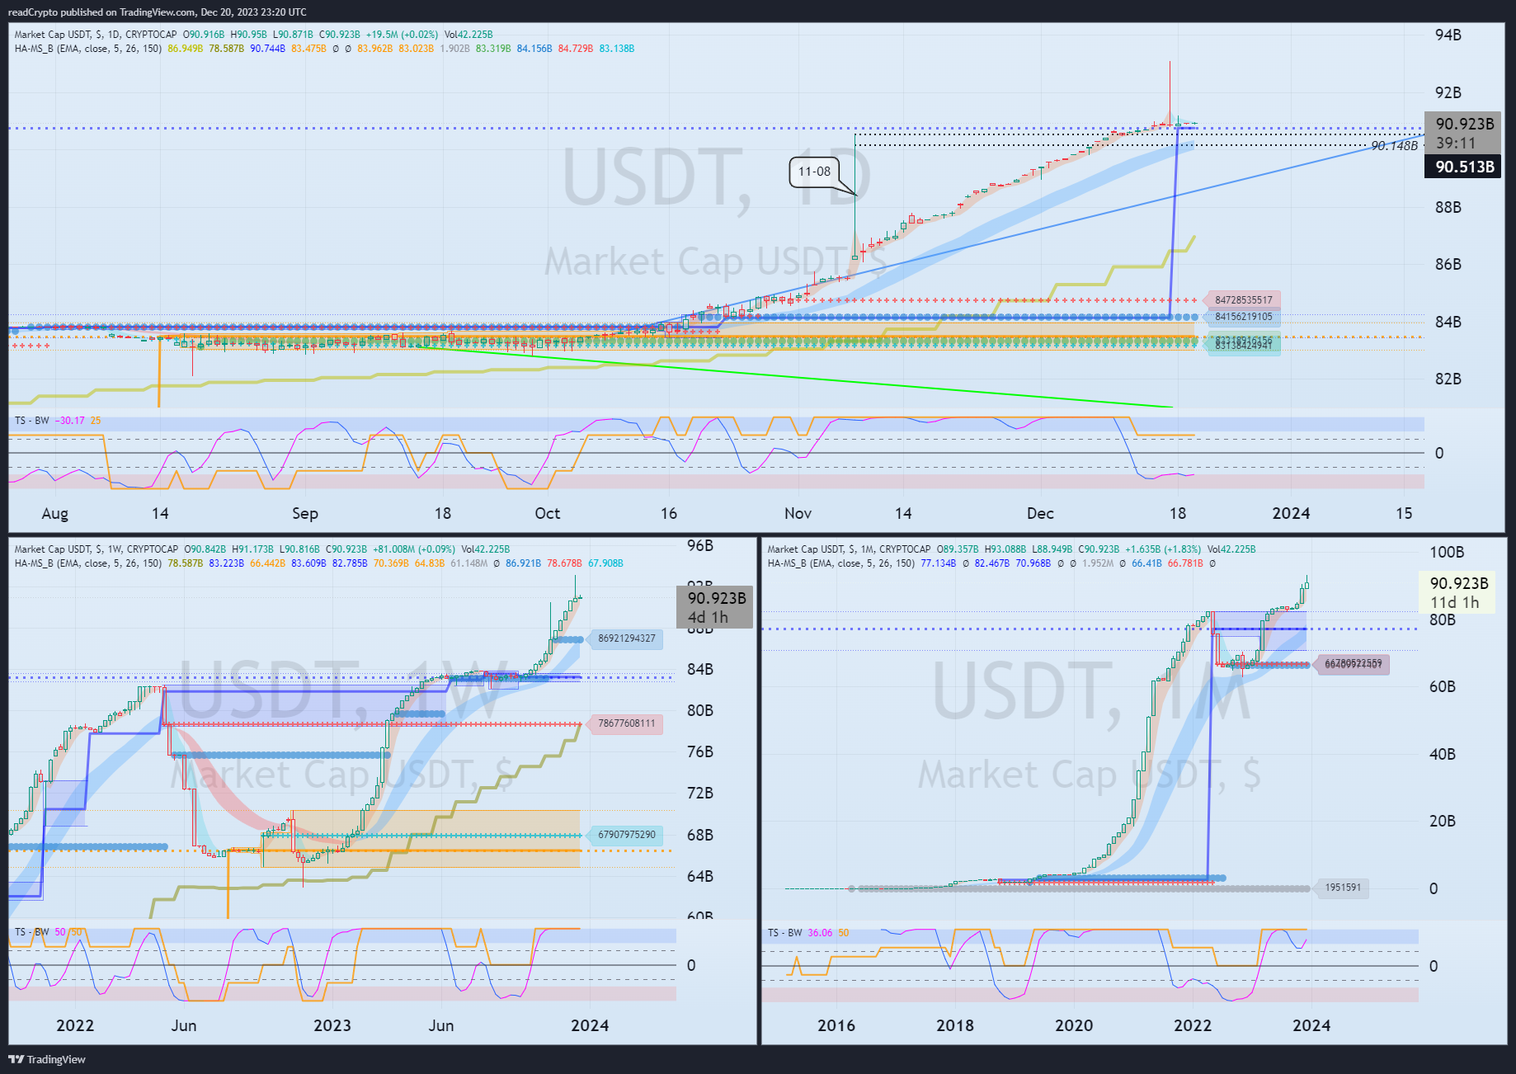Screen dimensions: 1516x1074
Task: Click the 100B axis label on the monthly chart
Action: click(x=1447, y=553)
